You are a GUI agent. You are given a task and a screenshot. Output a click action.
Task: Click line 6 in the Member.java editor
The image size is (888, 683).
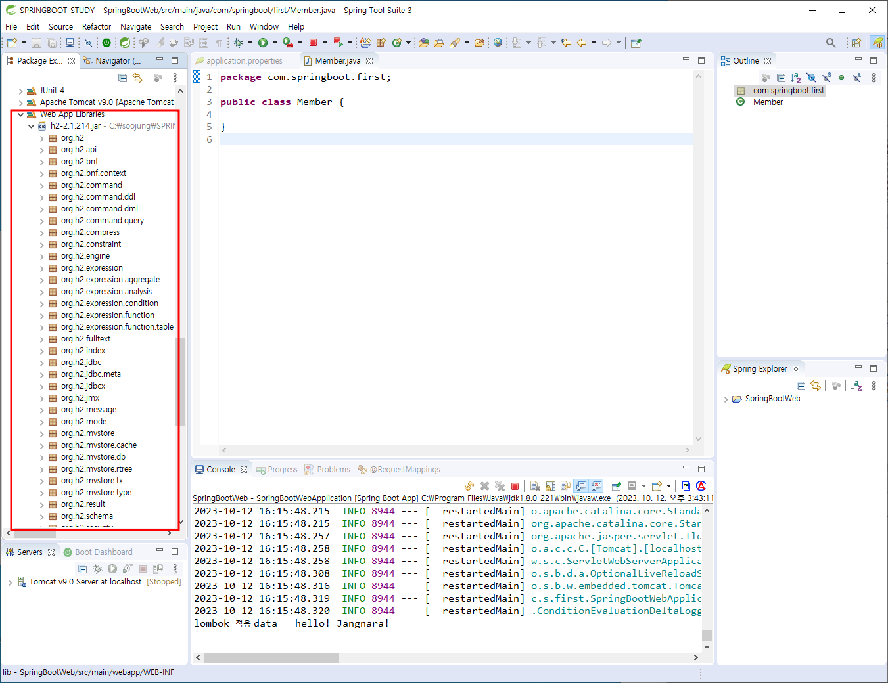click(x=456, y=139)
